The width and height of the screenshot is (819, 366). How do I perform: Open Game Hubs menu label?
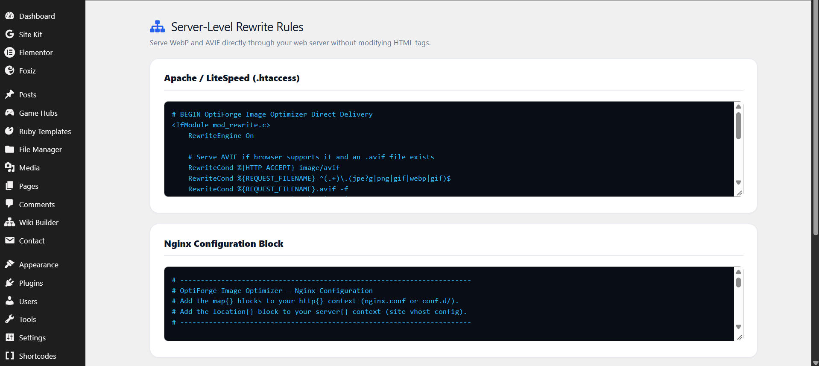[x=38, y=113]
